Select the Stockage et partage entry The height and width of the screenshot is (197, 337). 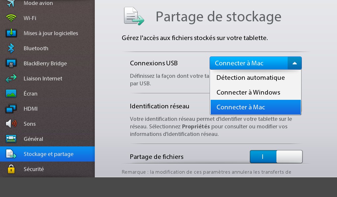coord(47,154)
